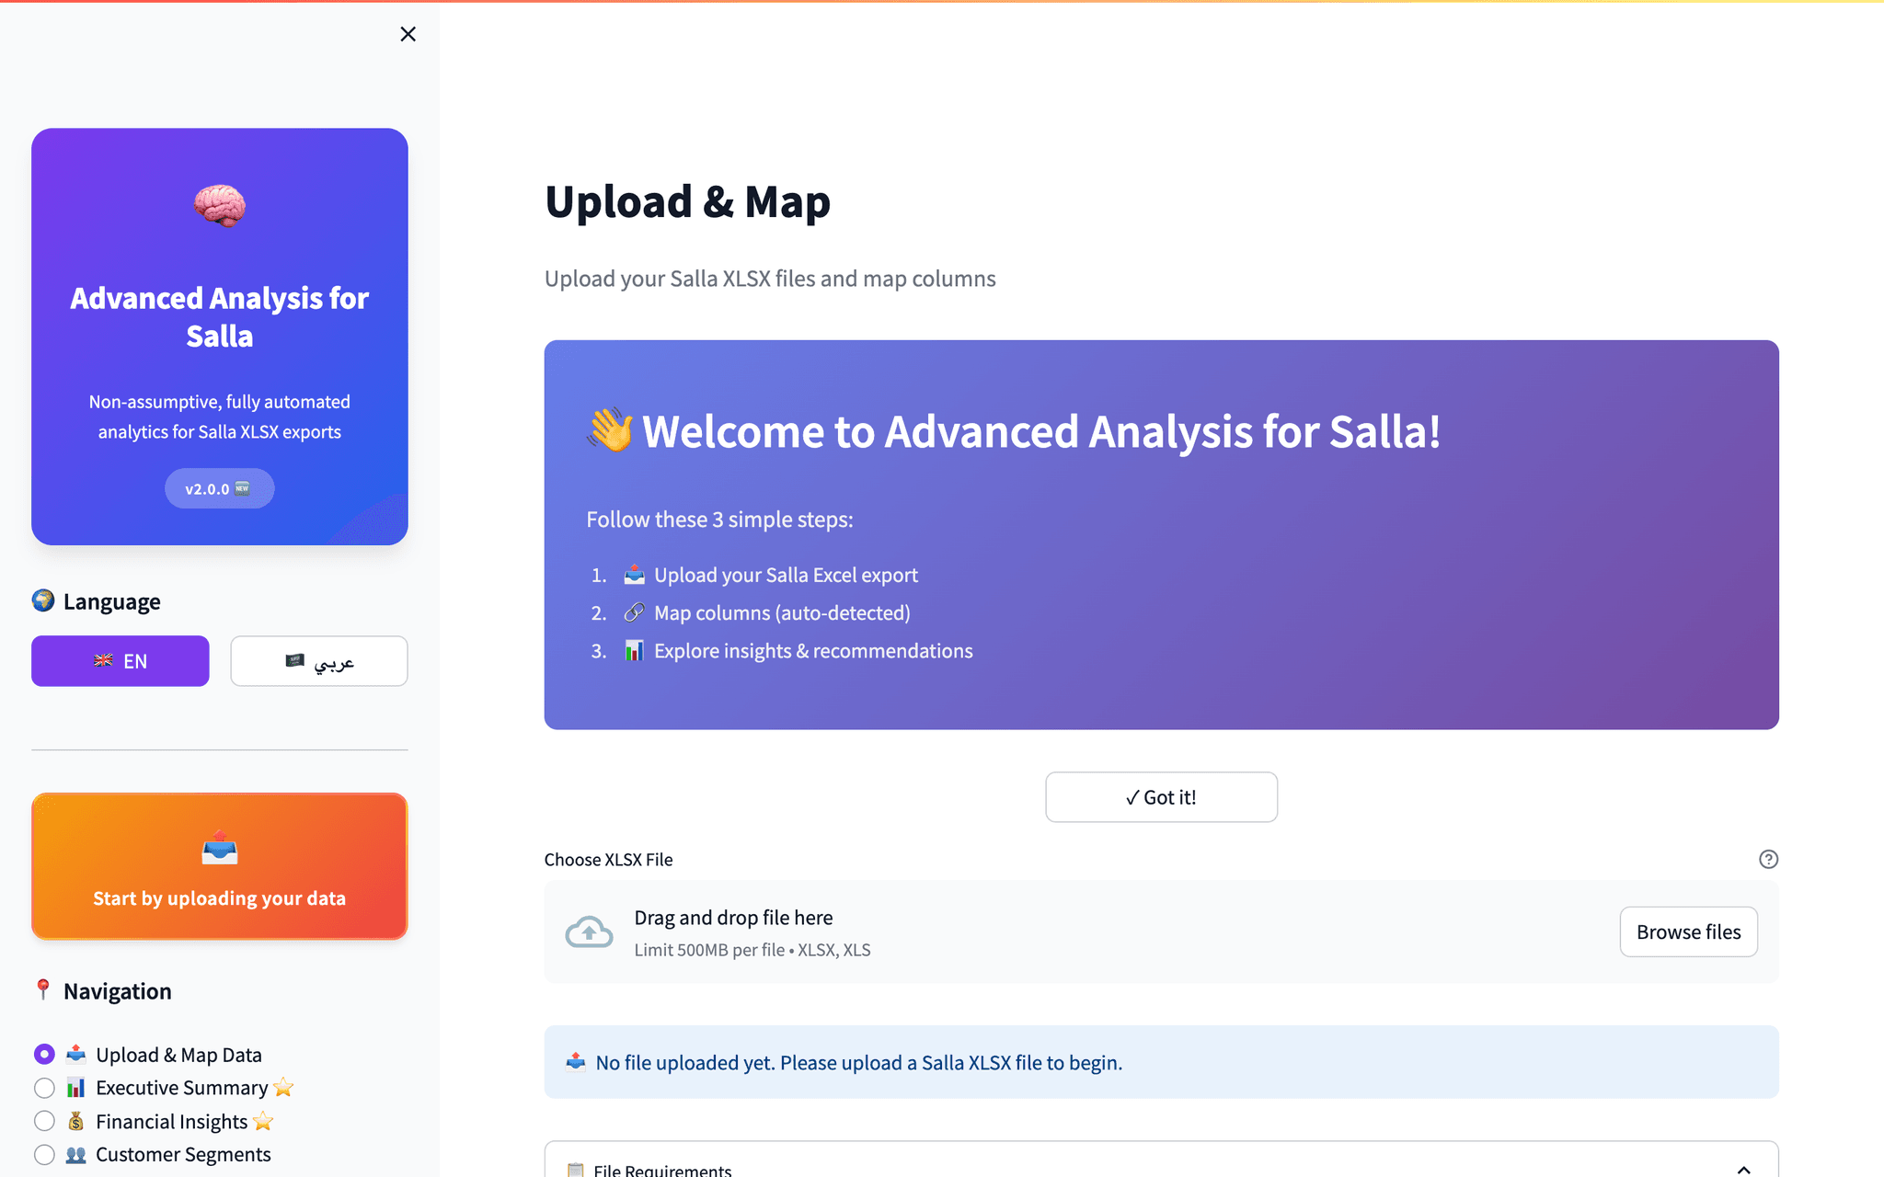Click Browse files to choose a file
Image resolution: width=1884 pixels, height=1177 pixels.
[x=1688, y=931]
